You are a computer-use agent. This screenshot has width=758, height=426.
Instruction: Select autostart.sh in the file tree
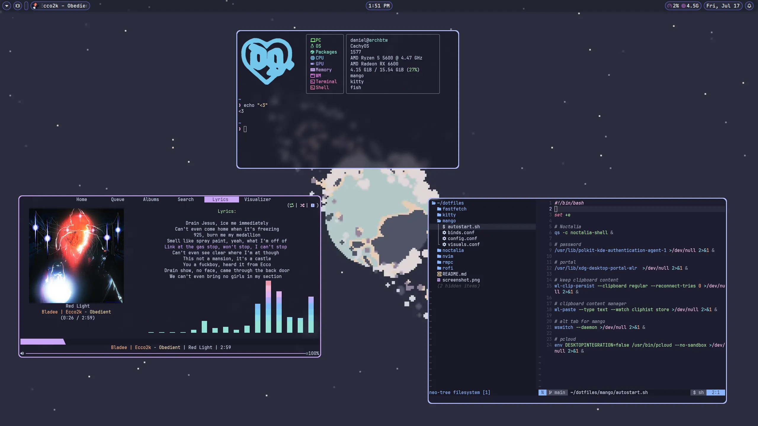(461, 227)
